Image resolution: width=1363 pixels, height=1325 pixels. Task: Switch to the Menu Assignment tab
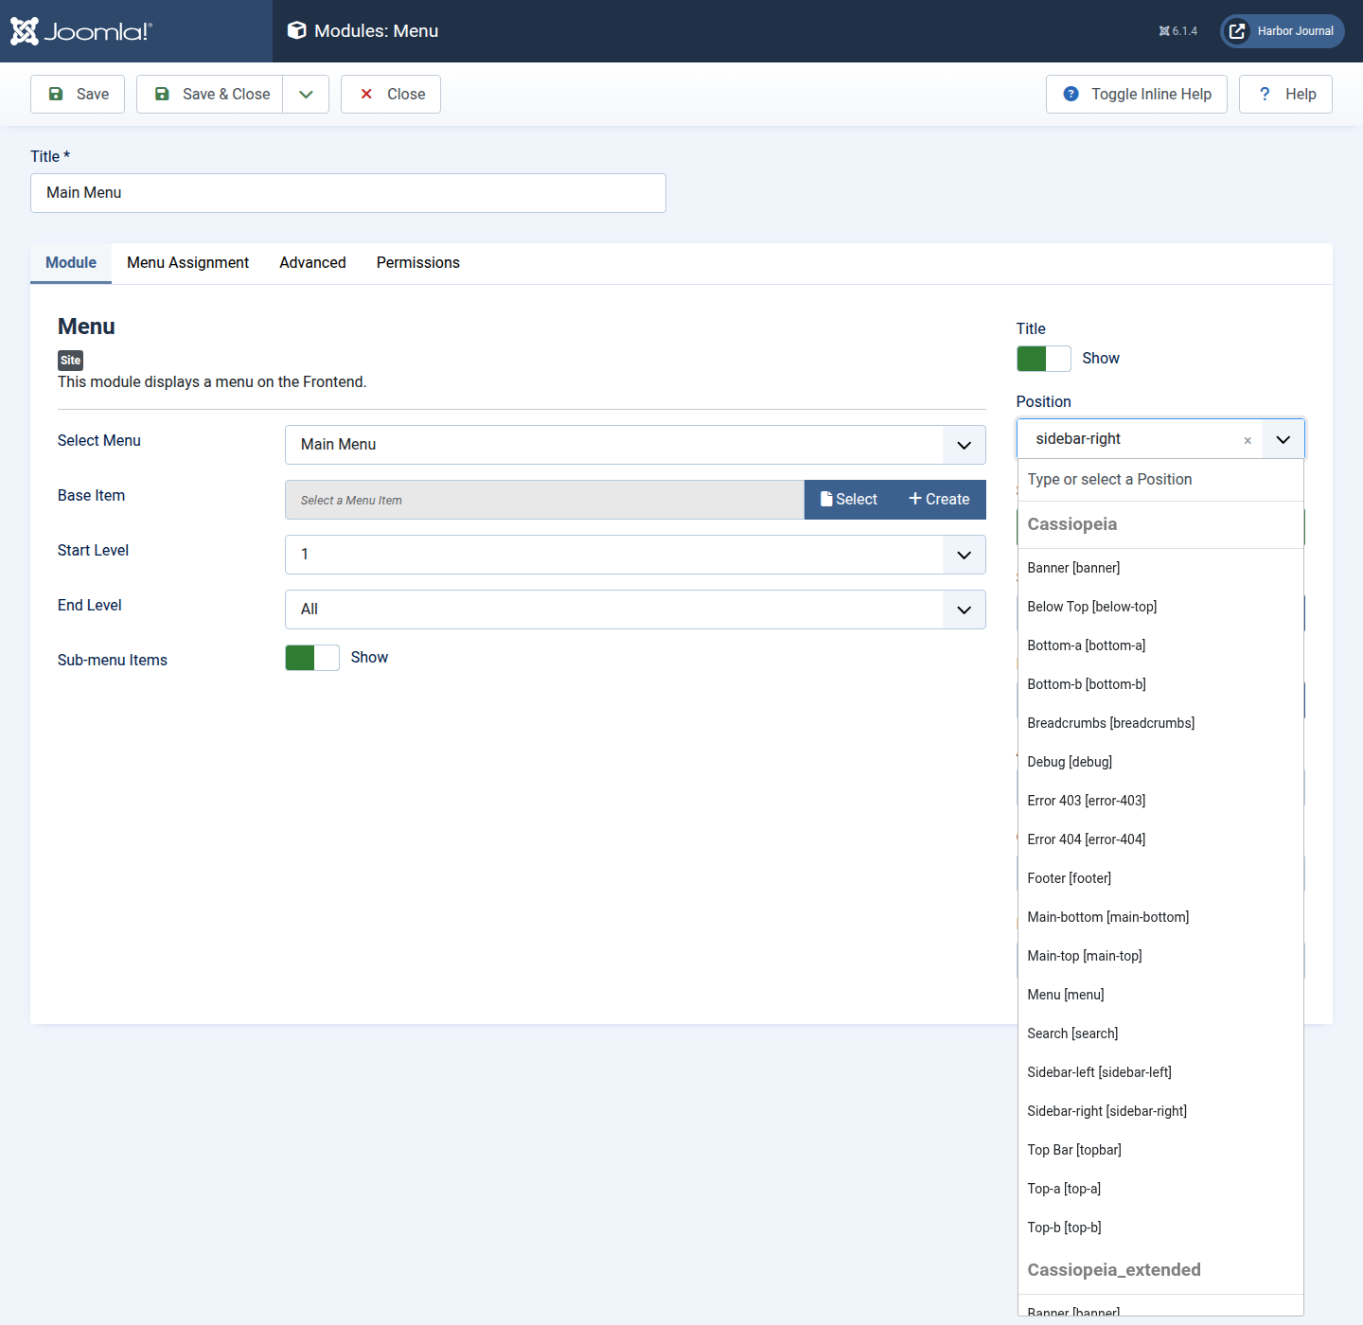pos(187,263)
